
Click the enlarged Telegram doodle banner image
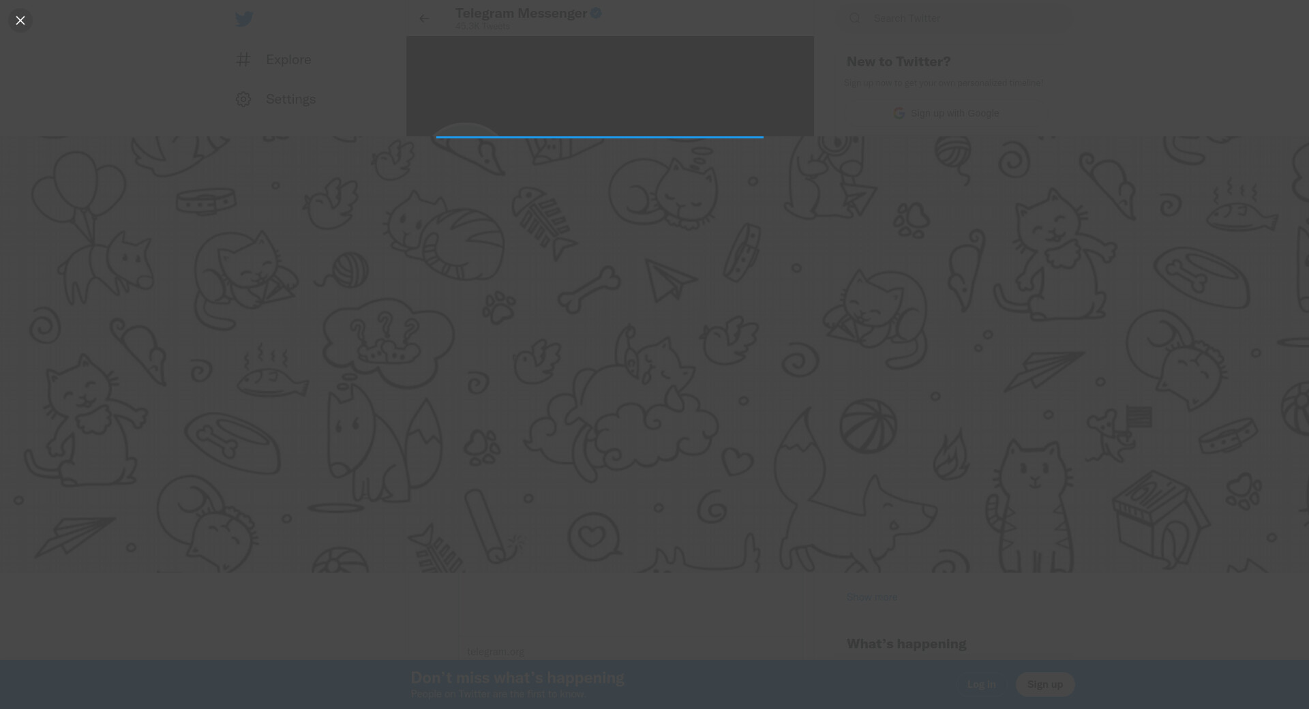point(654,354)
